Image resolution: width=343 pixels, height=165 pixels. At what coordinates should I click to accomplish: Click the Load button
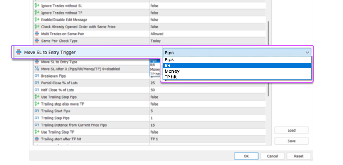coord(291,130)
